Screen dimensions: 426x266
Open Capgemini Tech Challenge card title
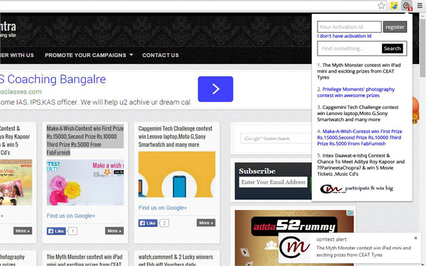175,136
